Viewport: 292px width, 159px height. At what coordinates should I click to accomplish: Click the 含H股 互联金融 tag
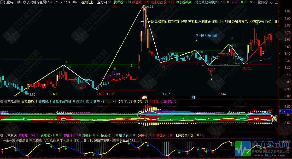[206, 35]
